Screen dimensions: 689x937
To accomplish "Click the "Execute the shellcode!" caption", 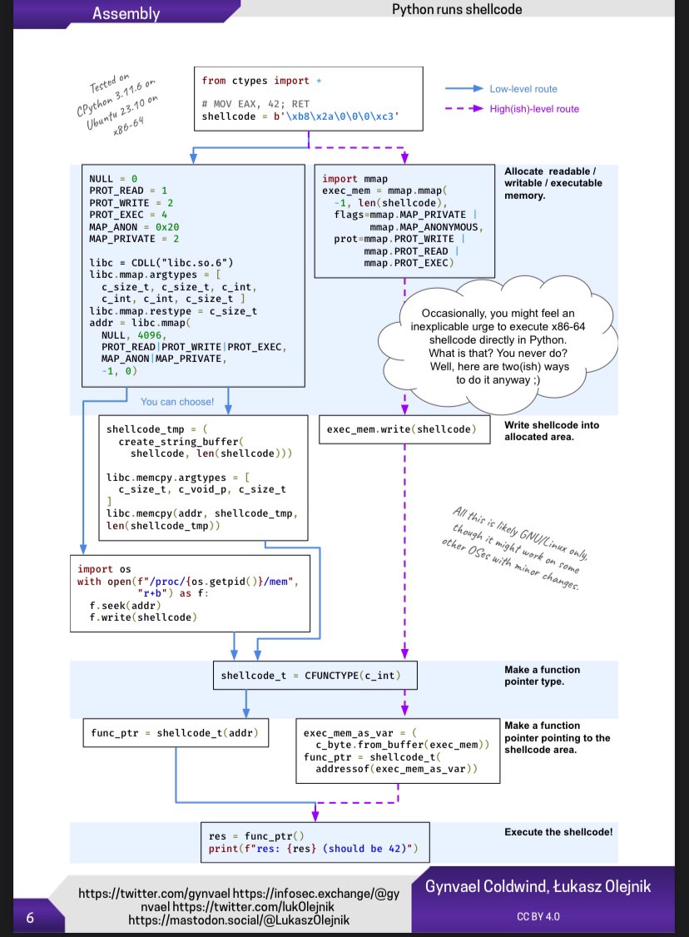I will point(558,832).
